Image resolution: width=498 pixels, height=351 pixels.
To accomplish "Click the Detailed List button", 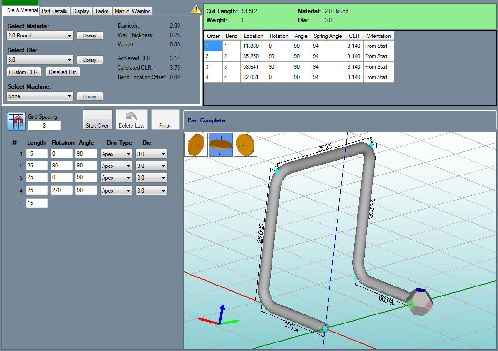I will [63, 72].
